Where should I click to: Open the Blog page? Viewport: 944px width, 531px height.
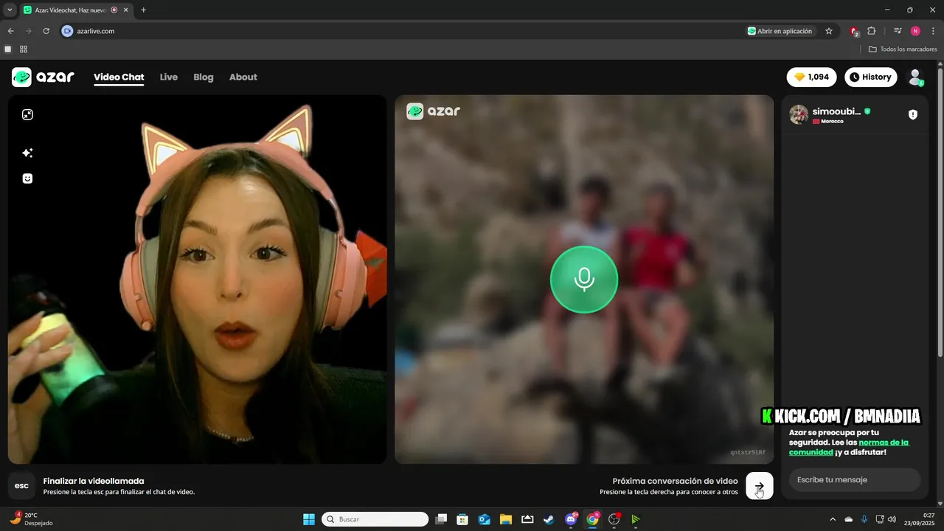tap(204, 77)
